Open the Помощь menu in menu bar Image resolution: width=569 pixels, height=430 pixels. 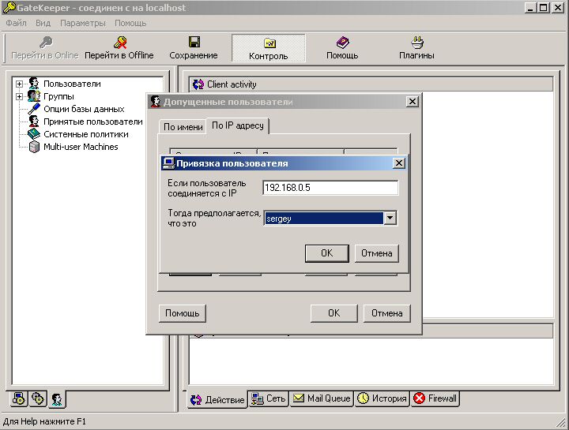(130, 23)
